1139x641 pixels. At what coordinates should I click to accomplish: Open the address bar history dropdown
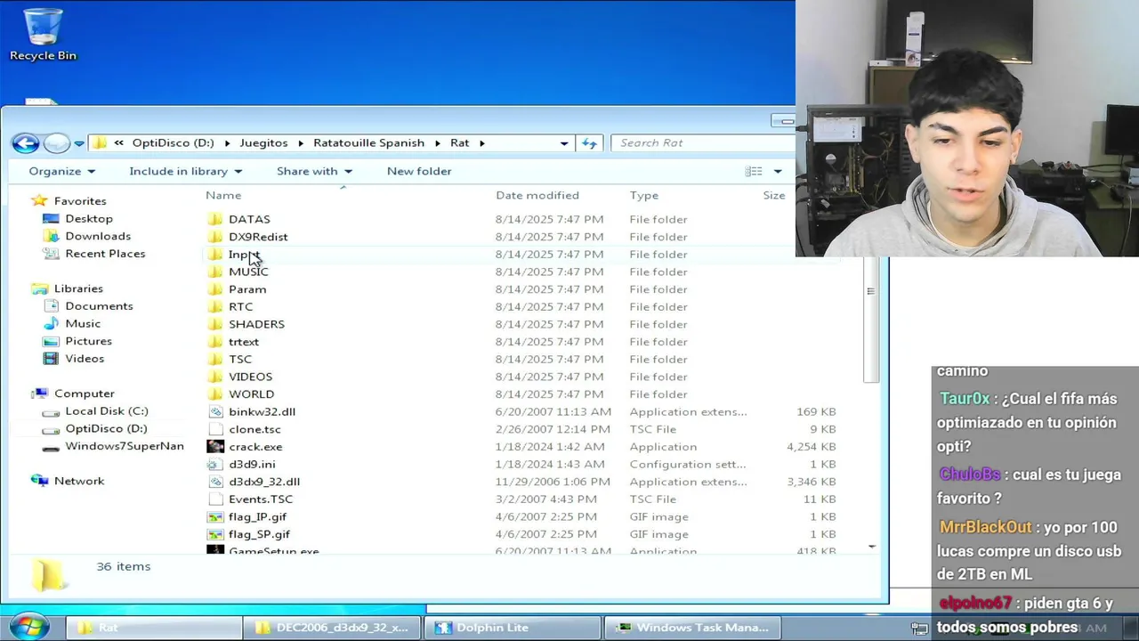tap(564, 142)
